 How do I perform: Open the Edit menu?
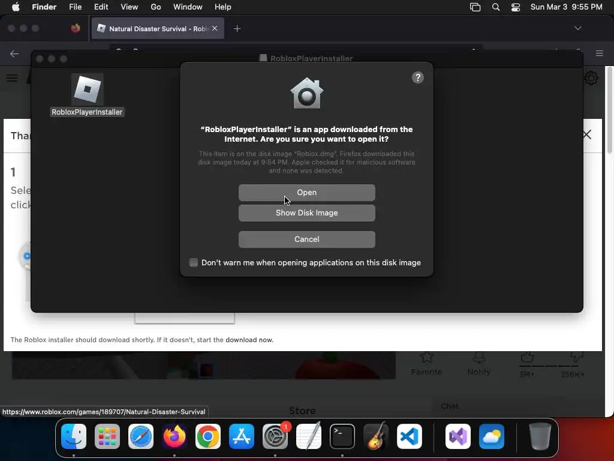pos(101,7)
